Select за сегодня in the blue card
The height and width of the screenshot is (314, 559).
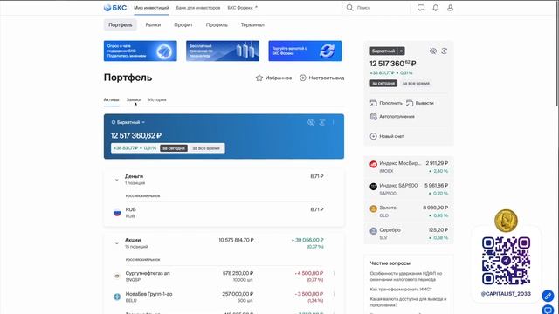click(x=174, y=148)
